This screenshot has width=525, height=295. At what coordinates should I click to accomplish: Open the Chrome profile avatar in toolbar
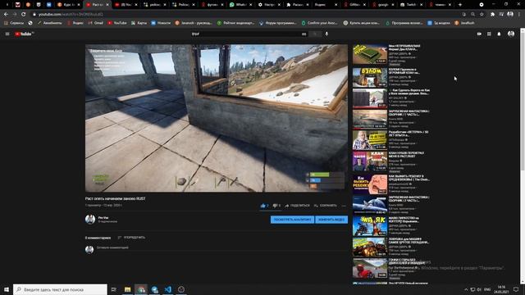510,15
